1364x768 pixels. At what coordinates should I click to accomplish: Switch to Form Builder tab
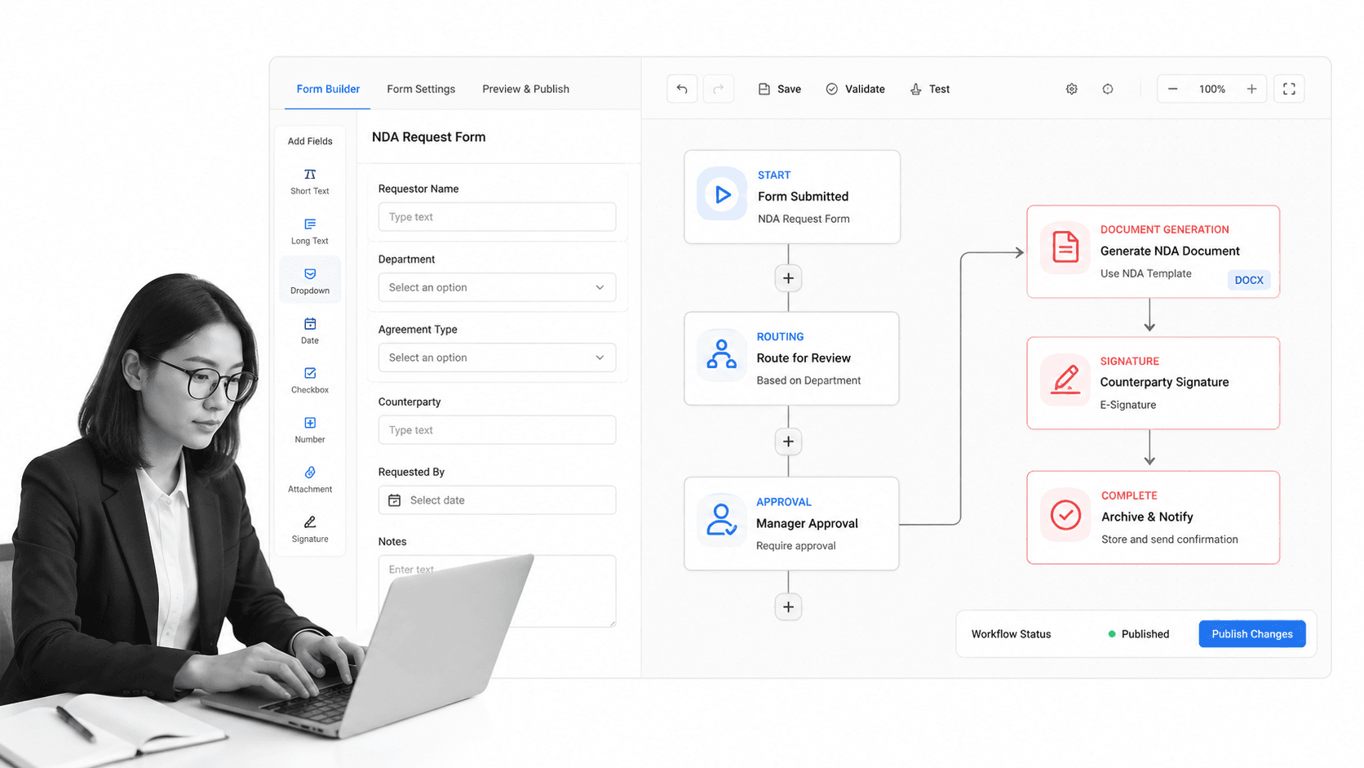[x=328, y=89]
